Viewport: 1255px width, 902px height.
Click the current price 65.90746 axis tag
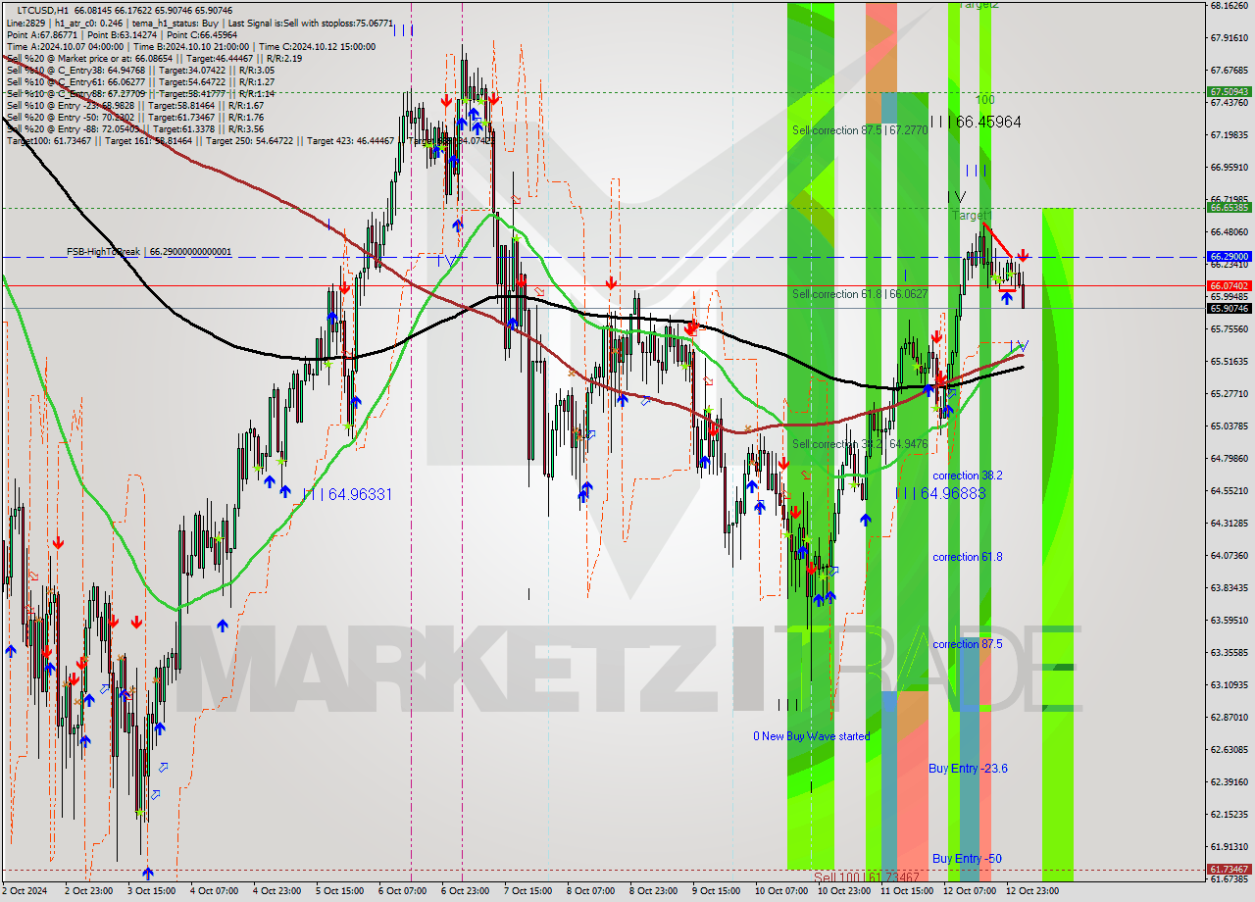coord(1229,308)
